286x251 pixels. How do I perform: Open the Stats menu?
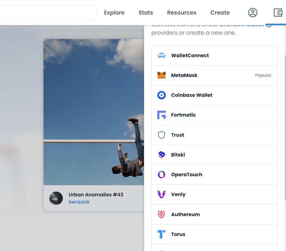[x=146, y=13]
